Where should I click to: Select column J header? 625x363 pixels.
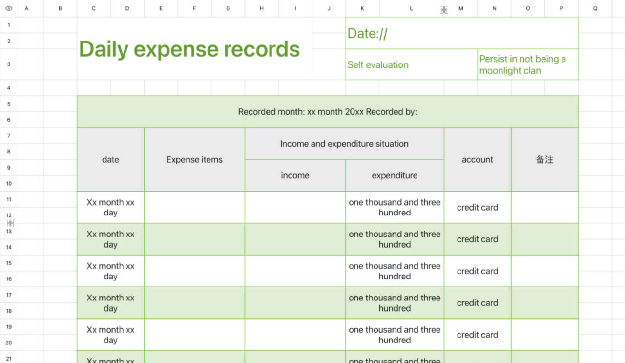pos(329,8)
